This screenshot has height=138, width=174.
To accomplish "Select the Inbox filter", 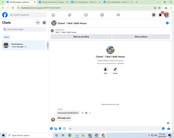I will (6, 37).
